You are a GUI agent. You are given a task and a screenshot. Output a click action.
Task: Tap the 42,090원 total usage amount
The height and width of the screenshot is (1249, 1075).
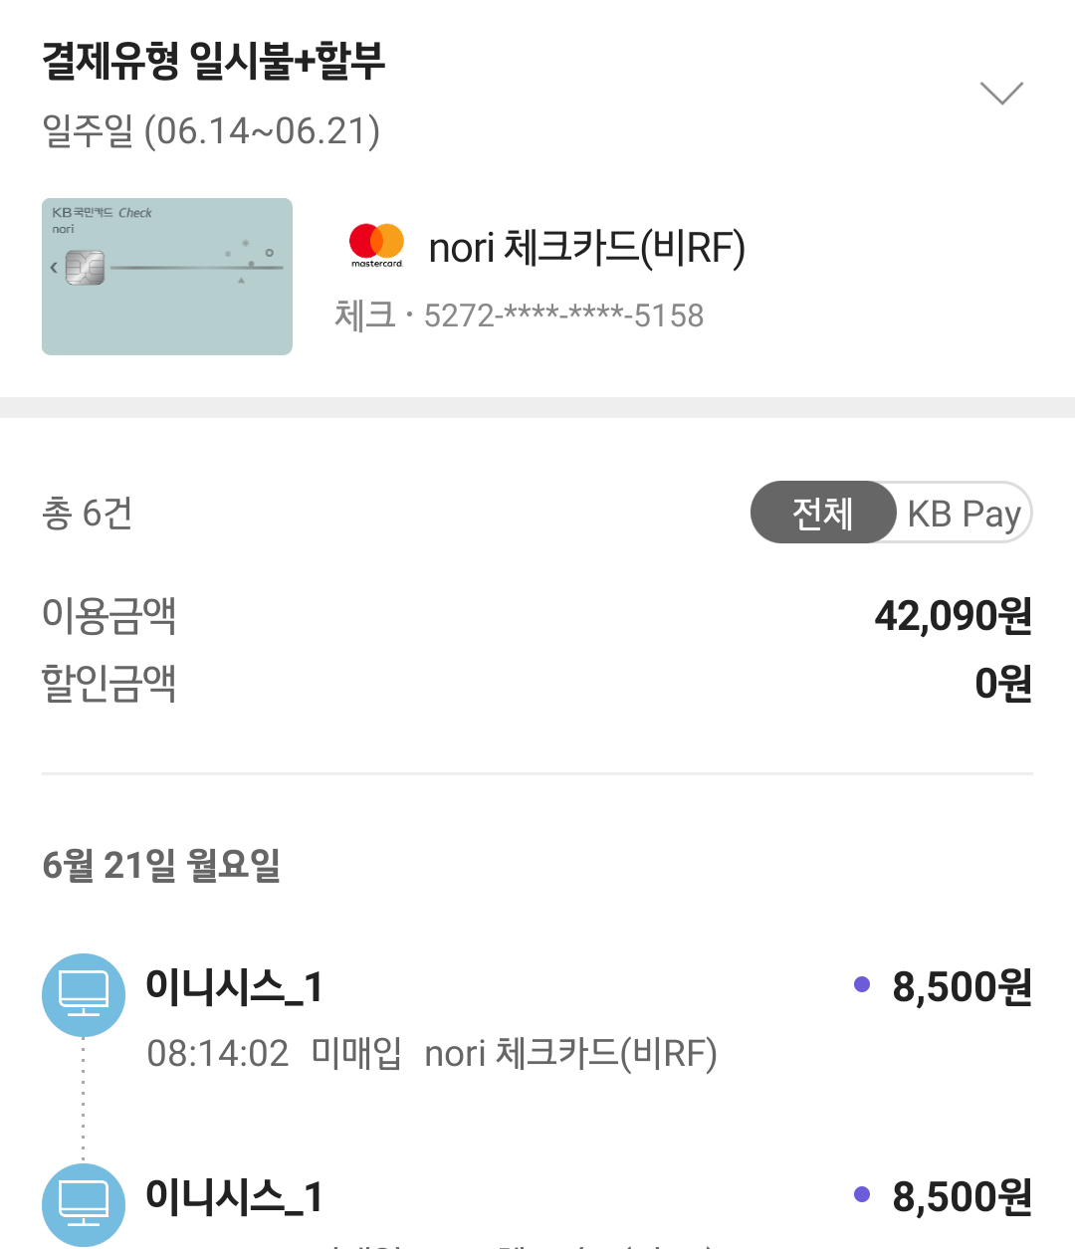coord(953,616)
